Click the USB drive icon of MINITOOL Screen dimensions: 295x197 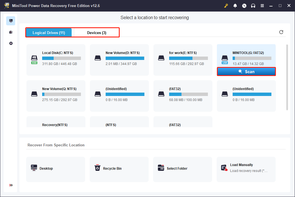pos(225,60)
